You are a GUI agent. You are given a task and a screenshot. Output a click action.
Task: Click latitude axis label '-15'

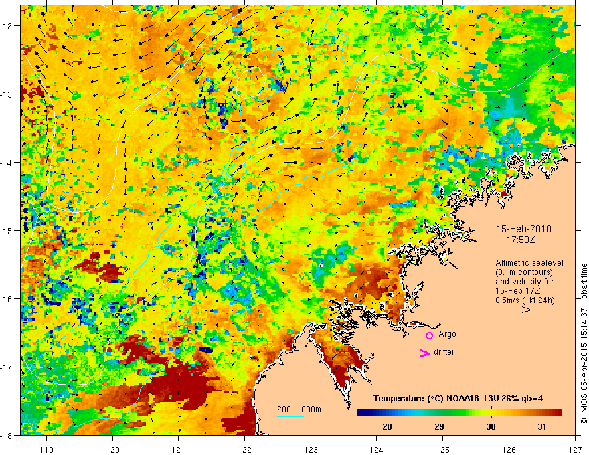coord(7,231)
